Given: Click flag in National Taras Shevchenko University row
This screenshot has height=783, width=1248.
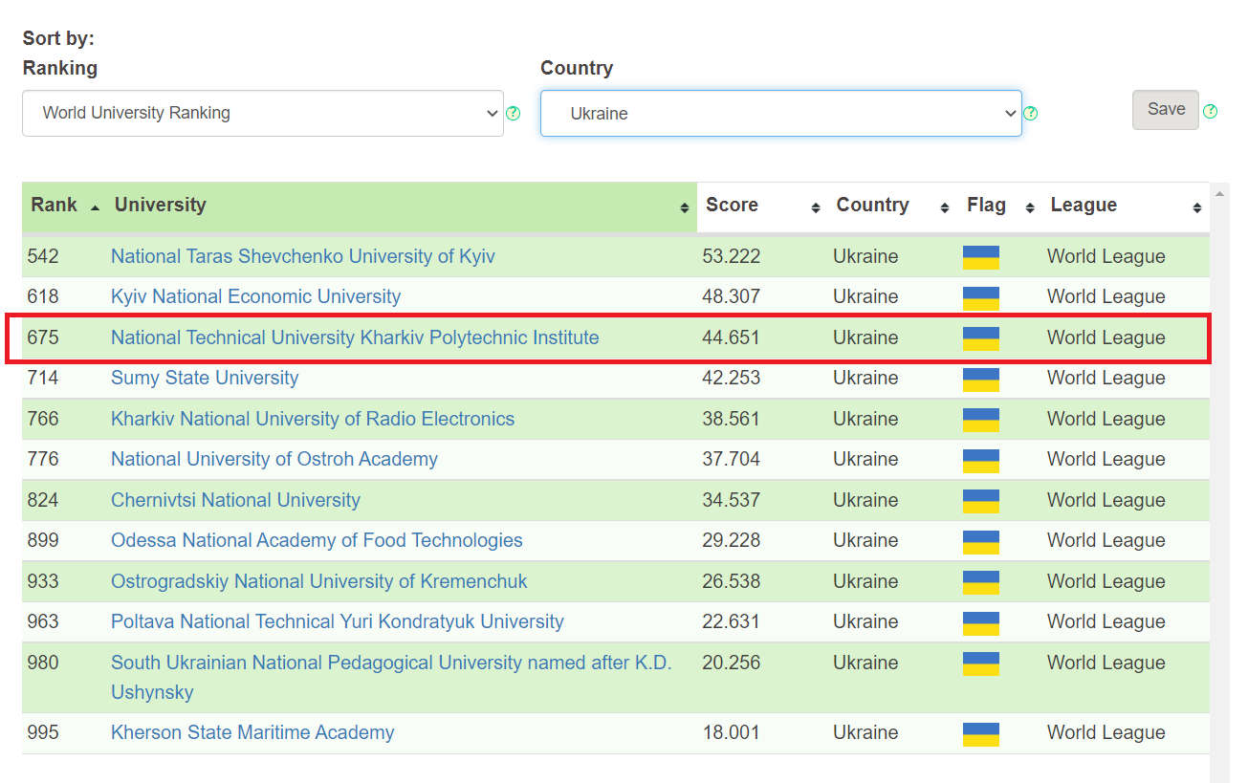Looking at the screenshot, I should pyautogui.click(x=981, y=258).
